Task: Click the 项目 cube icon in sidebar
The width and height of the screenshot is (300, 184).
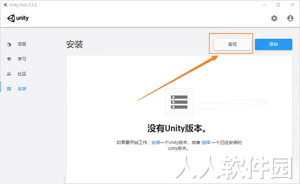Action: tap(9, 44)
